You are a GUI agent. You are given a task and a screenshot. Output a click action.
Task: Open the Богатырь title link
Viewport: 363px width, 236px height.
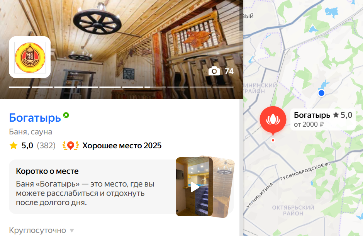click(35, 118)
